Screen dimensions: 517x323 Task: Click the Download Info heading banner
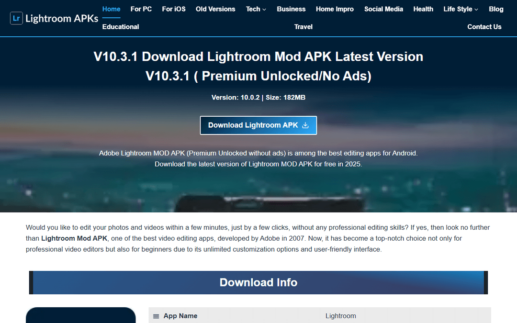point(258,282)
